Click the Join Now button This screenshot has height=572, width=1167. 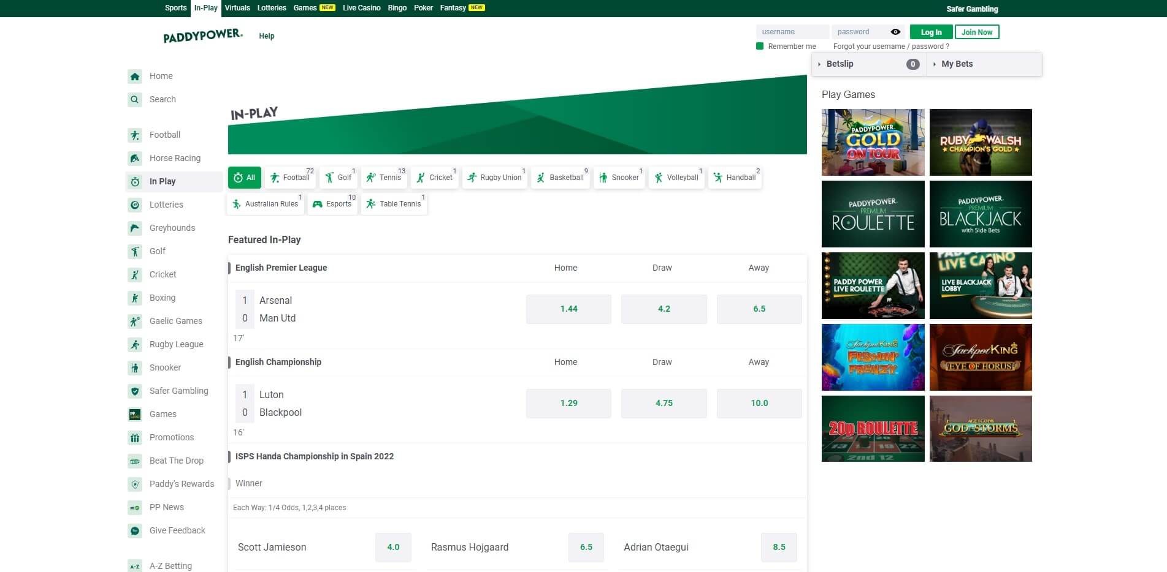977,31
